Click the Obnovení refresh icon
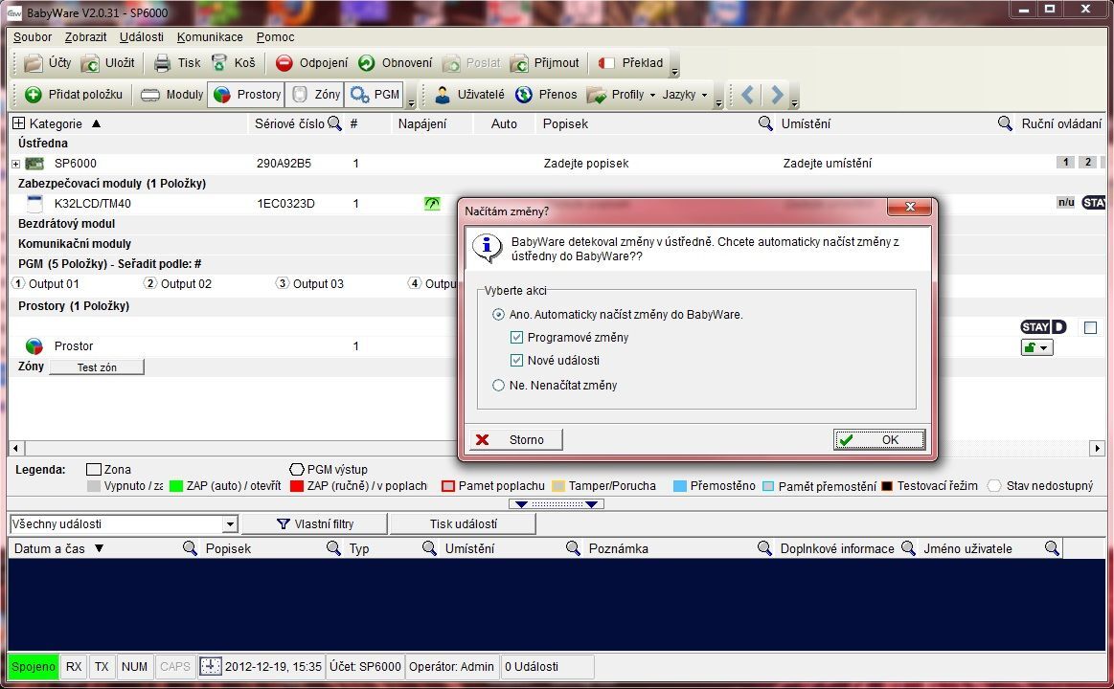This screenshot has height=689, width=1114. (367, 63)
